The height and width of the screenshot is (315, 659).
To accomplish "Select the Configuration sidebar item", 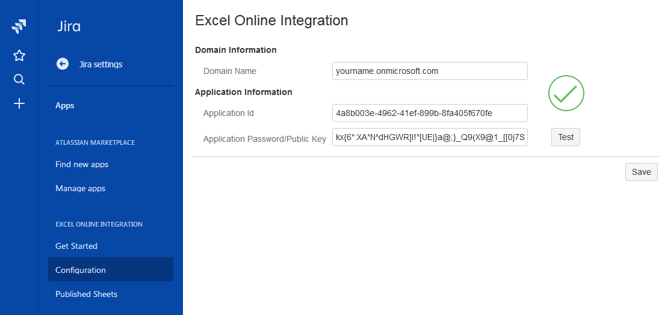I will coord(81,270).
